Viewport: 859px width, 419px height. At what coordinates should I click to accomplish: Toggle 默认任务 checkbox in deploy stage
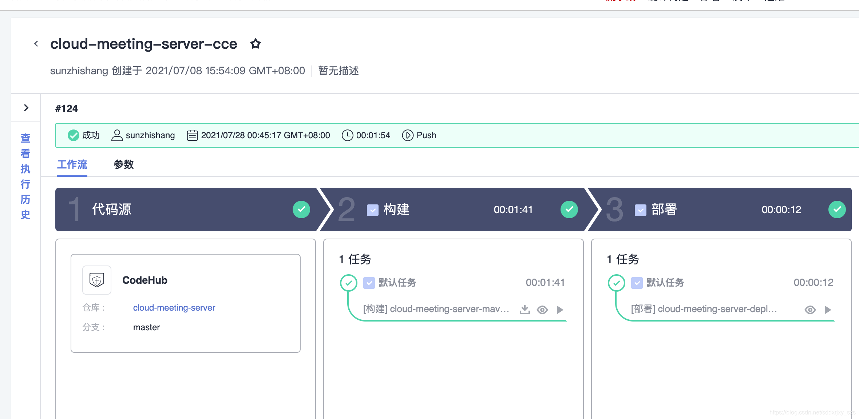[x=637, y=283]
